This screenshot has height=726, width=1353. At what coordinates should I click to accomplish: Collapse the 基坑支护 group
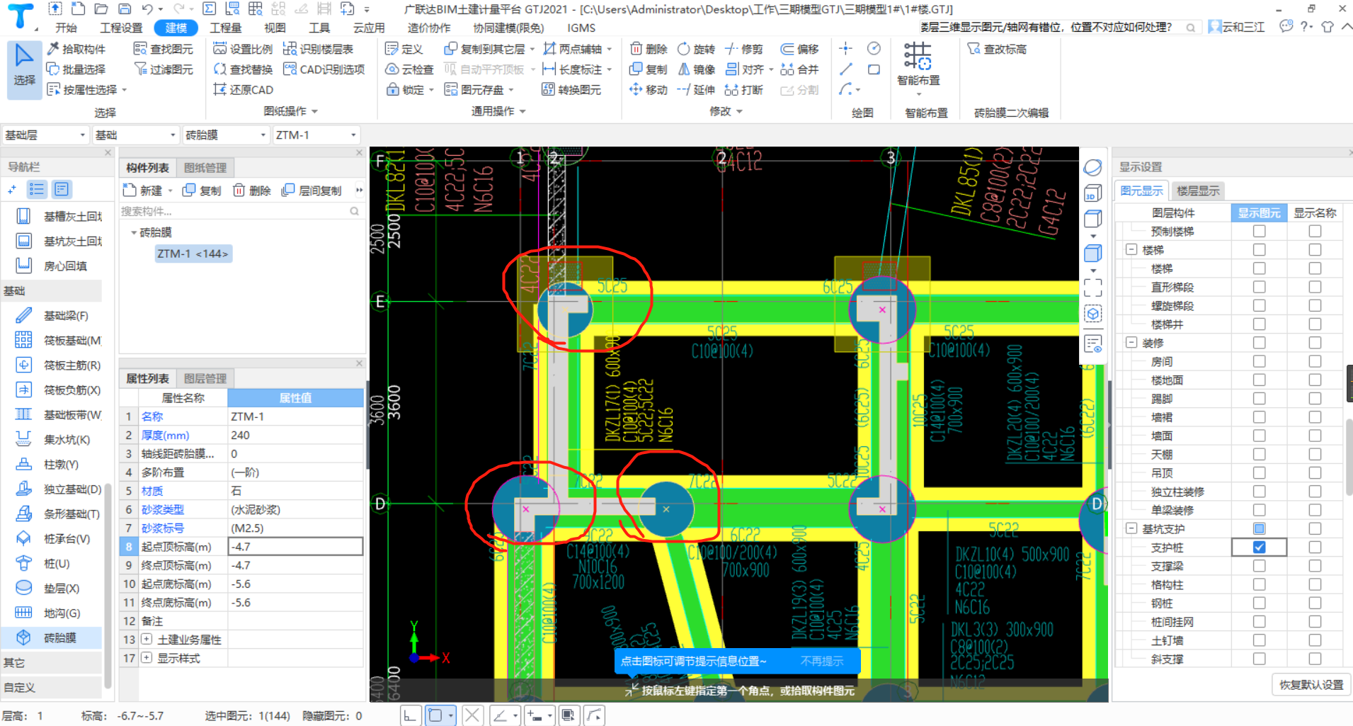pyautogui.click(x=1131, y=528)
